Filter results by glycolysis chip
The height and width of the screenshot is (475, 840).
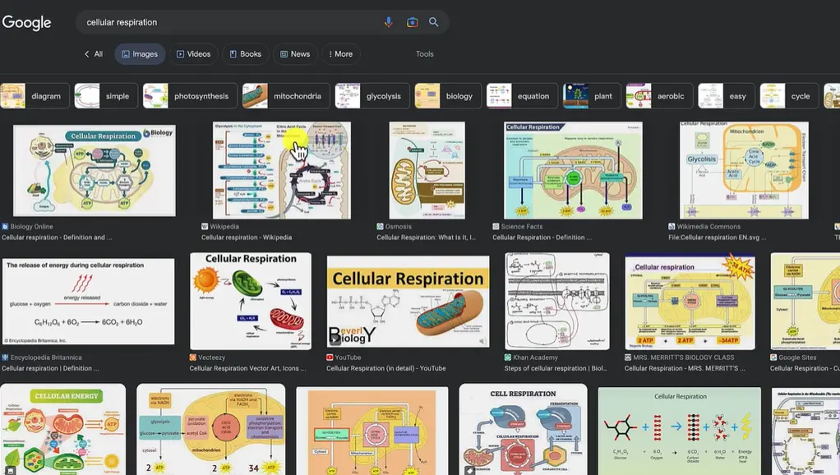coord(372,96)
